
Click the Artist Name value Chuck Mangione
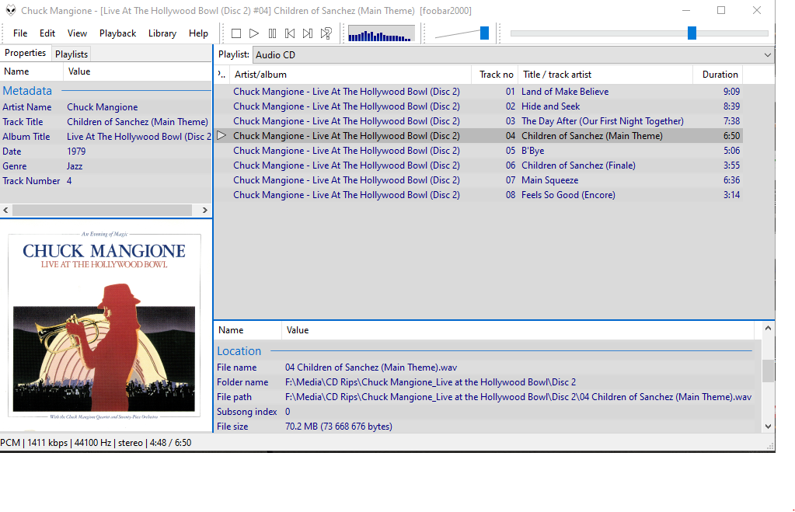click(x=103, y=107)
